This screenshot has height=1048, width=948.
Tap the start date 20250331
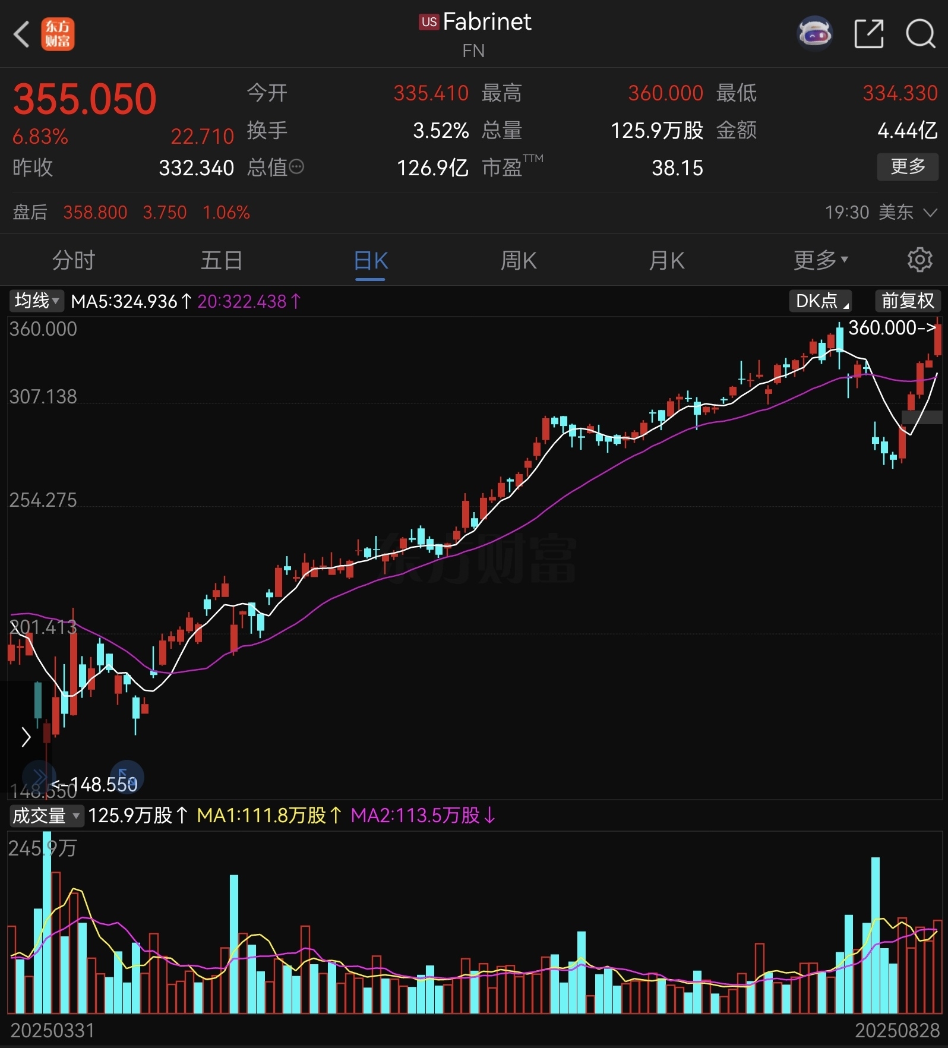tap(52, 1031)
